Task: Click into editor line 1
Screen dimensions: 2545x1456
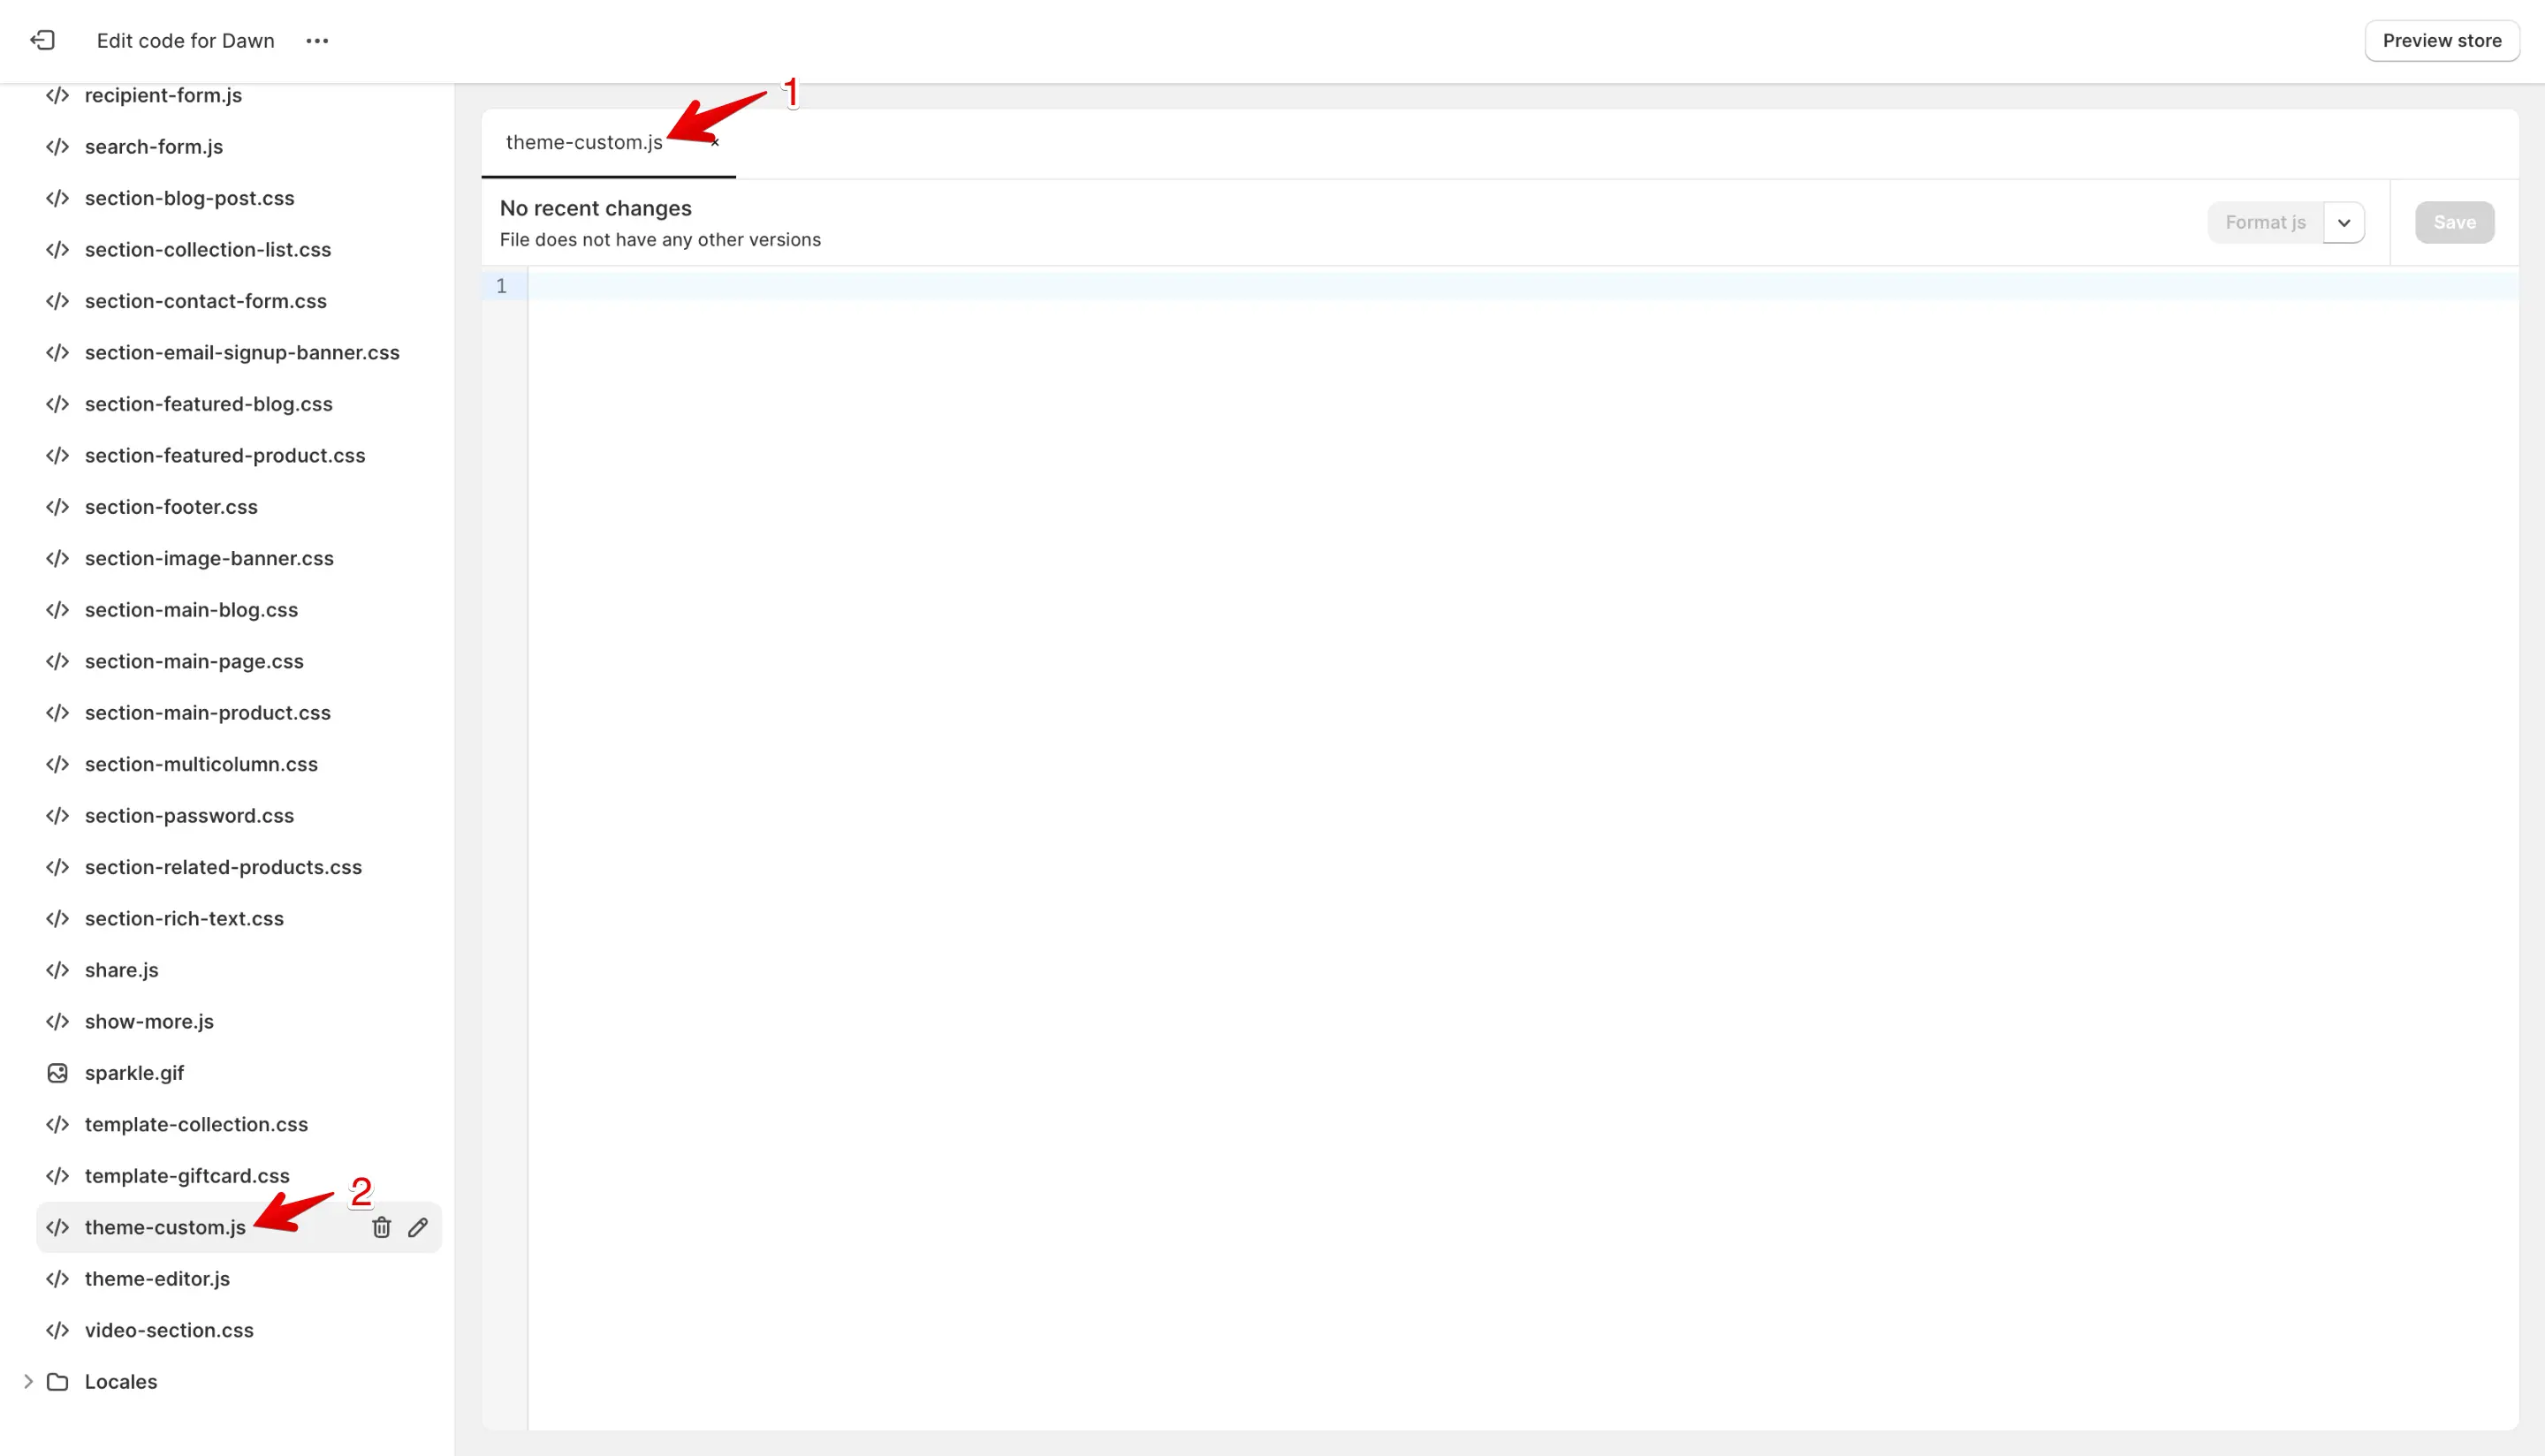Action: pos(1523,286)
